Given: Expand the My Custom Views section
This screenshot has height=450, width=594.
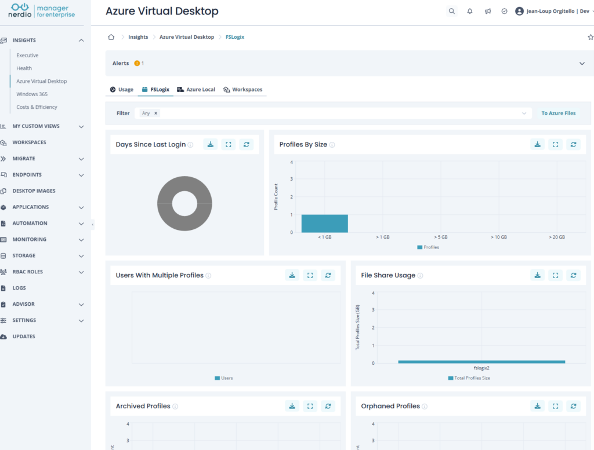Looking at the screenshot, I should [x=81, y=127].
